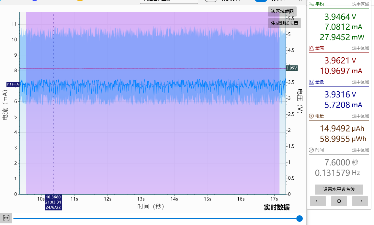Click the charge value 14.9492 μAh
This screenshot has width=374, height=225.
tap(342, 129)
